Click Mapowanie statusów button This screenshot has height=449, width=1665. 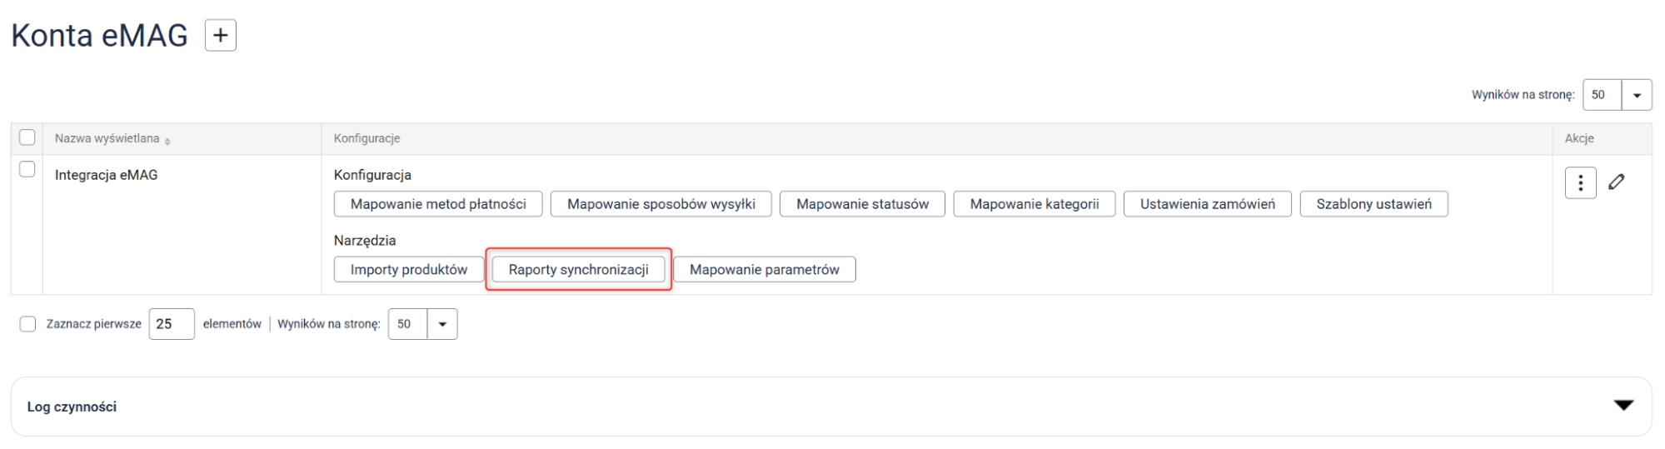coord(862,204)
